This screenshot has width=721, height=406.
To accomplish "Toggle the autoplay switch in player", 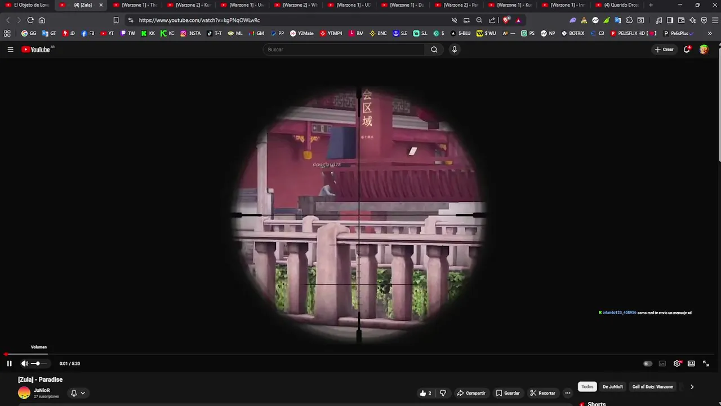I will pyautogui.click(x=648, y=364).
